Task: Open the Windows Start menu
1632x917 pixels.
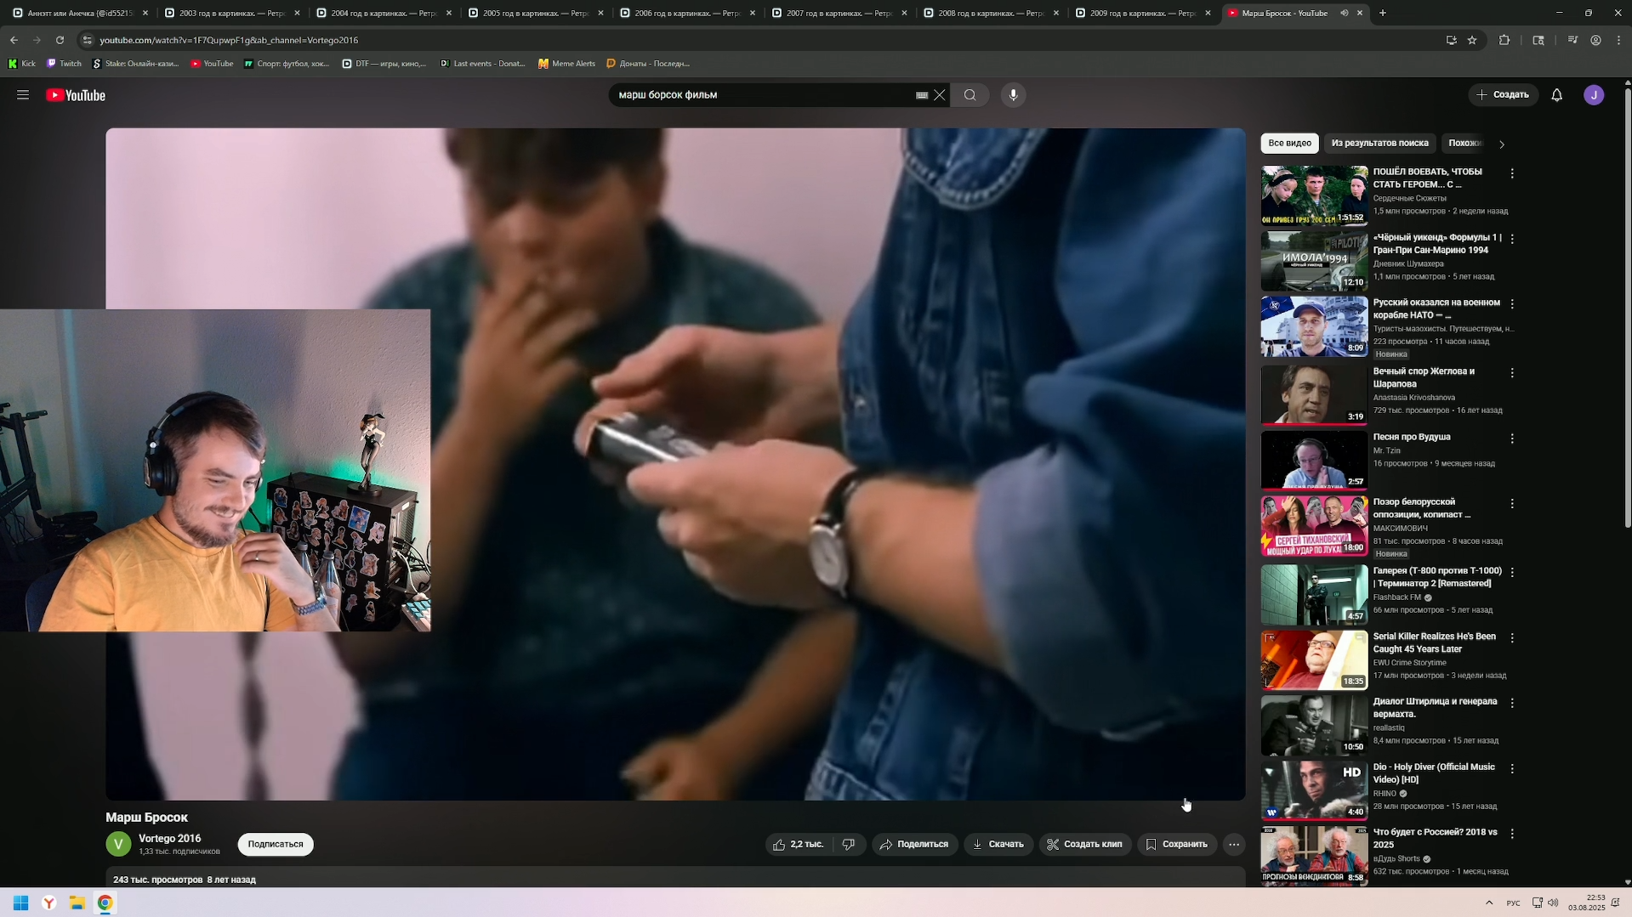Action: [20, 903]
